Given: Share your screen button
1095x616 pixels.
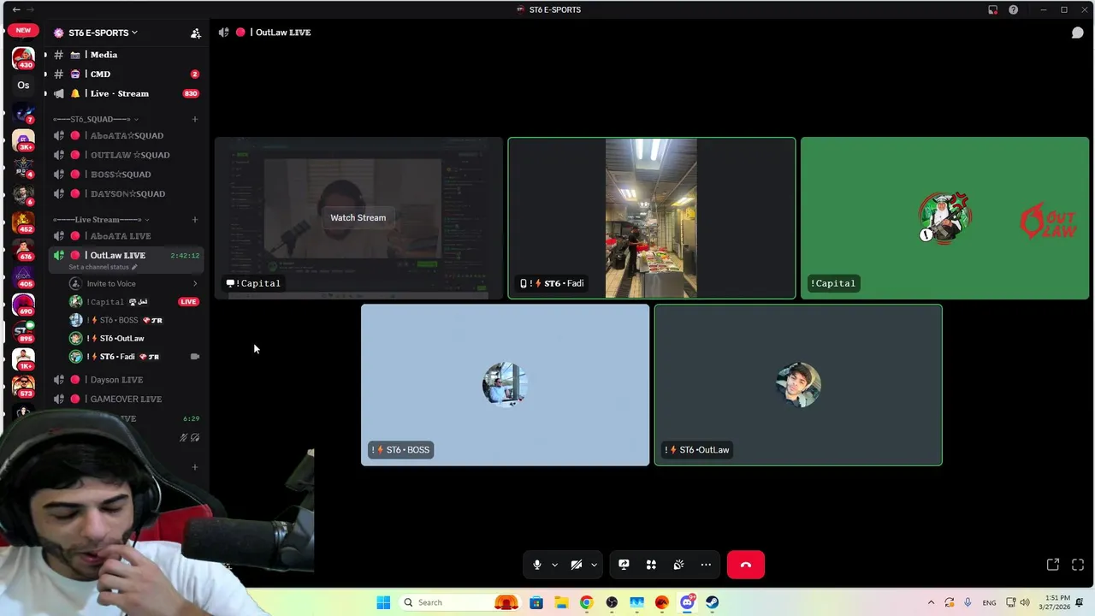Looking at the screenshot, I should coord(624,565).
